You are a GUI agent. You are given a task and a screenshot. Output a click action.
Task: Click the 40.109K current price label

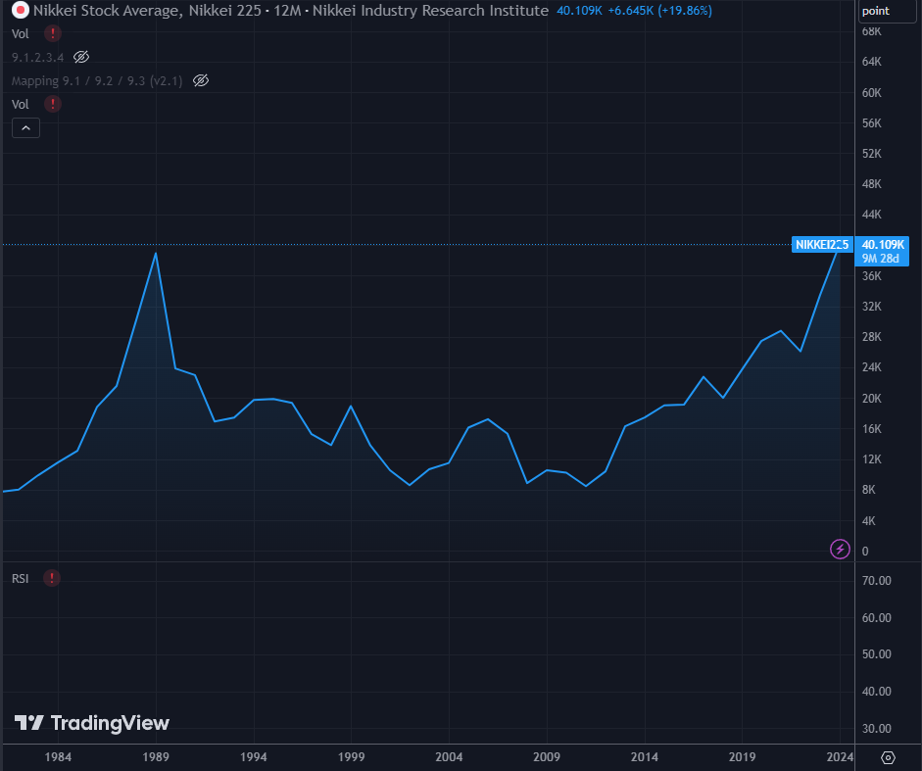tap(883, 245)
